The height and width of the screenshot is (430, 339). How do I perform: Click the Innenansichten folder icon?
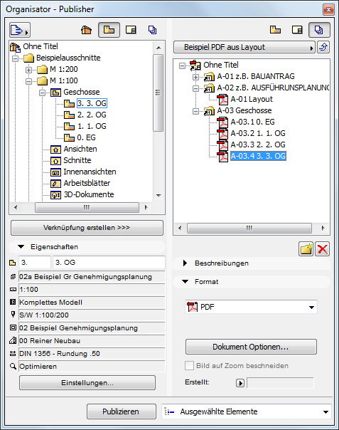pyautogui.click(x=55, y=172)
